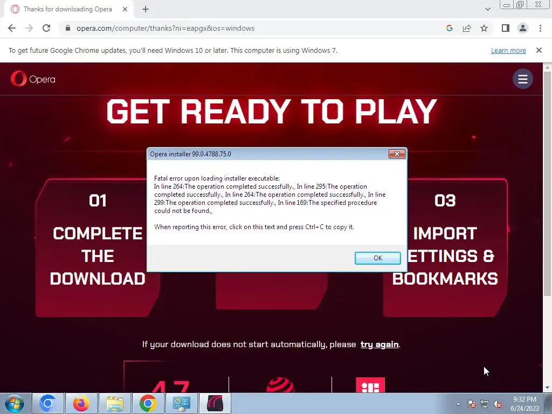Screen dimensions: 552x414
Task: Click the Opera installer taskbar icon
Action: pyautogui.click(x=215, y=403)
